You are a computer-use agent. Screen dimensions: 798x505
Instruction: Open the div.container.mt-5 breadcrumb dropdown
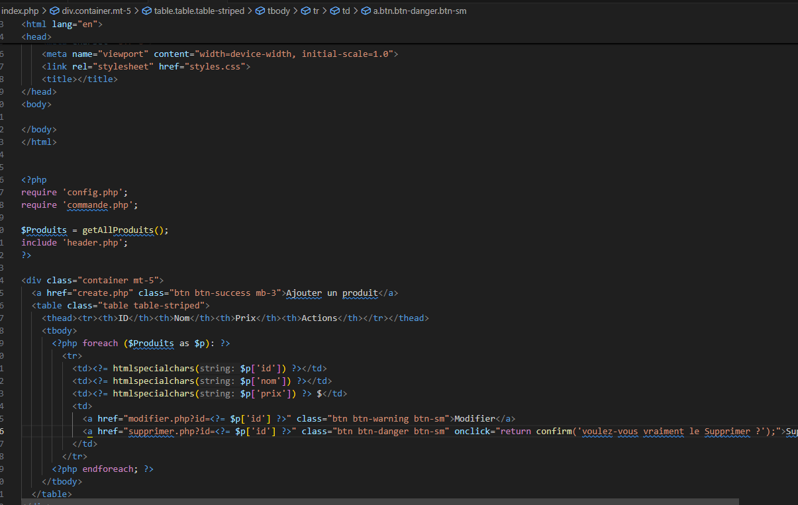tap(96, 11)
